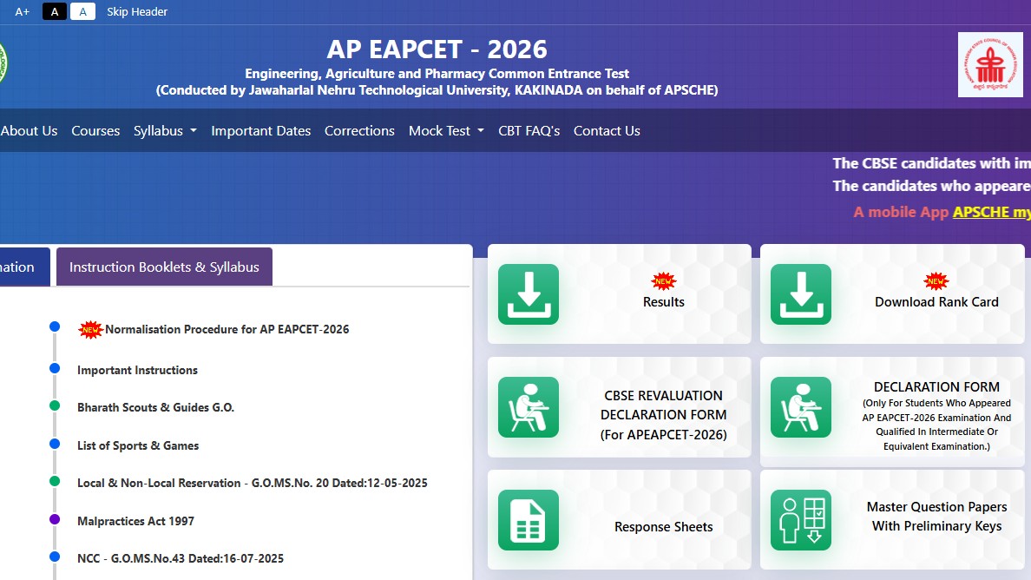
Task: Open Bharath Scouts & Guides G.O.
Action: pyautogui.click(x=156, y=408)
